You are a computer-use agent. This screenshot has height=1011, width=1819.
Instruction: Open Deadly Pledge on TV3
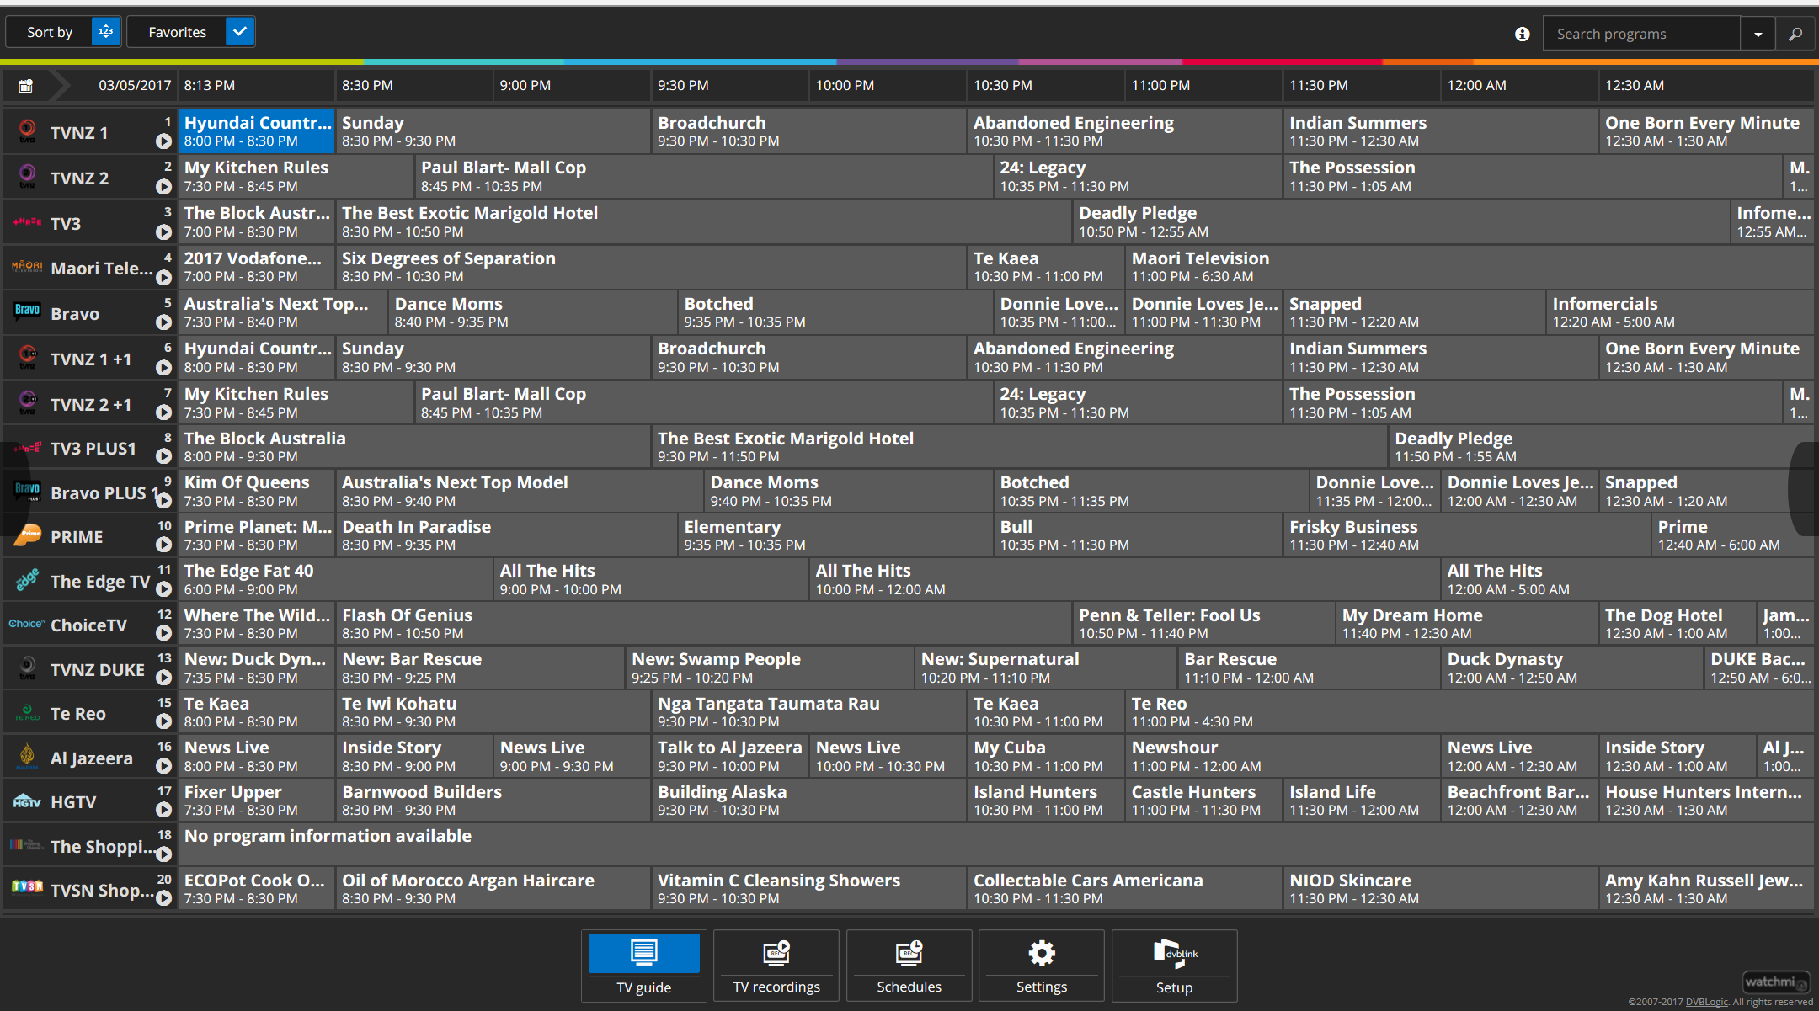[1401, 222]
